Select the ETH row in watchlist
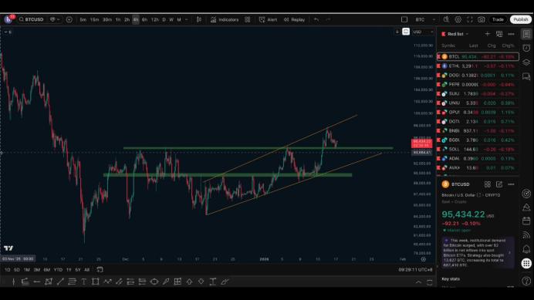The image size is (534, 300). tap(478, 66)
